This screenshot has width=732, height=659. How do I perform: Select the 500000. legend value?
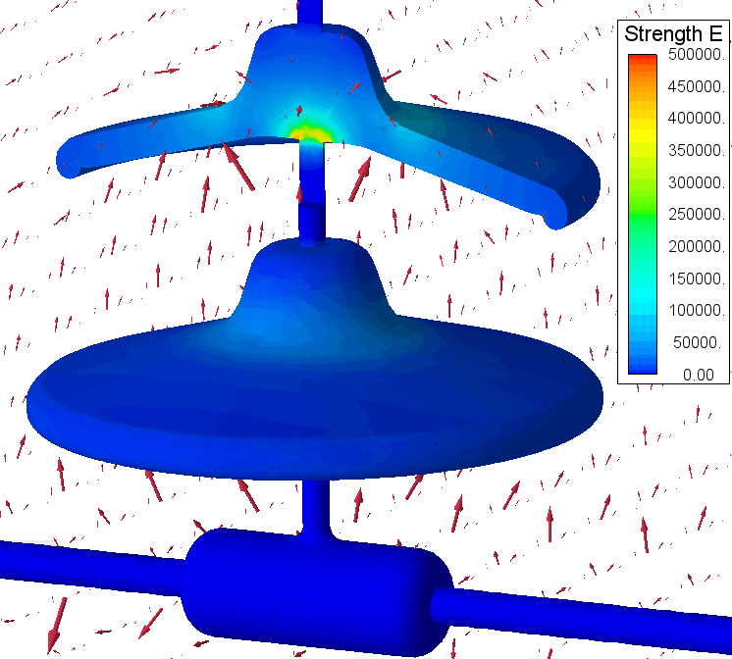click(696, 55)
